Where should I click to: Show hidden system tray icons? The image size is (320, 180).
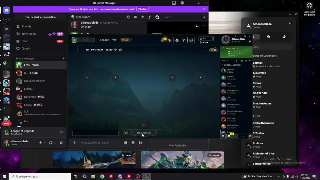pyautogui.click(x=279, y=176)
